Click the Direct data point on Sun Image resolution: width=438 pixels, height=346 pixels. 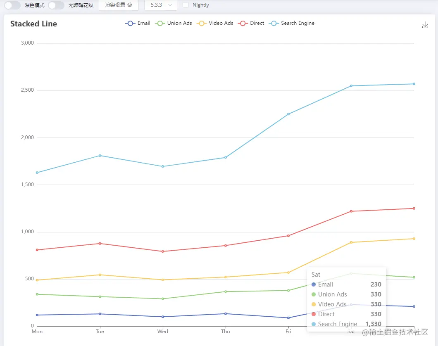[414, 209]
